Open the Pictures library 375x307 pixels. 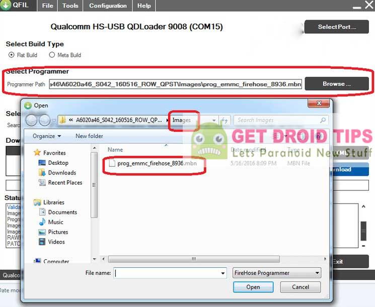[58, 232]
